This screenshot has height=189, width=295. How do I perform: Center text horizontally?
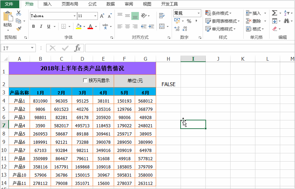128,26
